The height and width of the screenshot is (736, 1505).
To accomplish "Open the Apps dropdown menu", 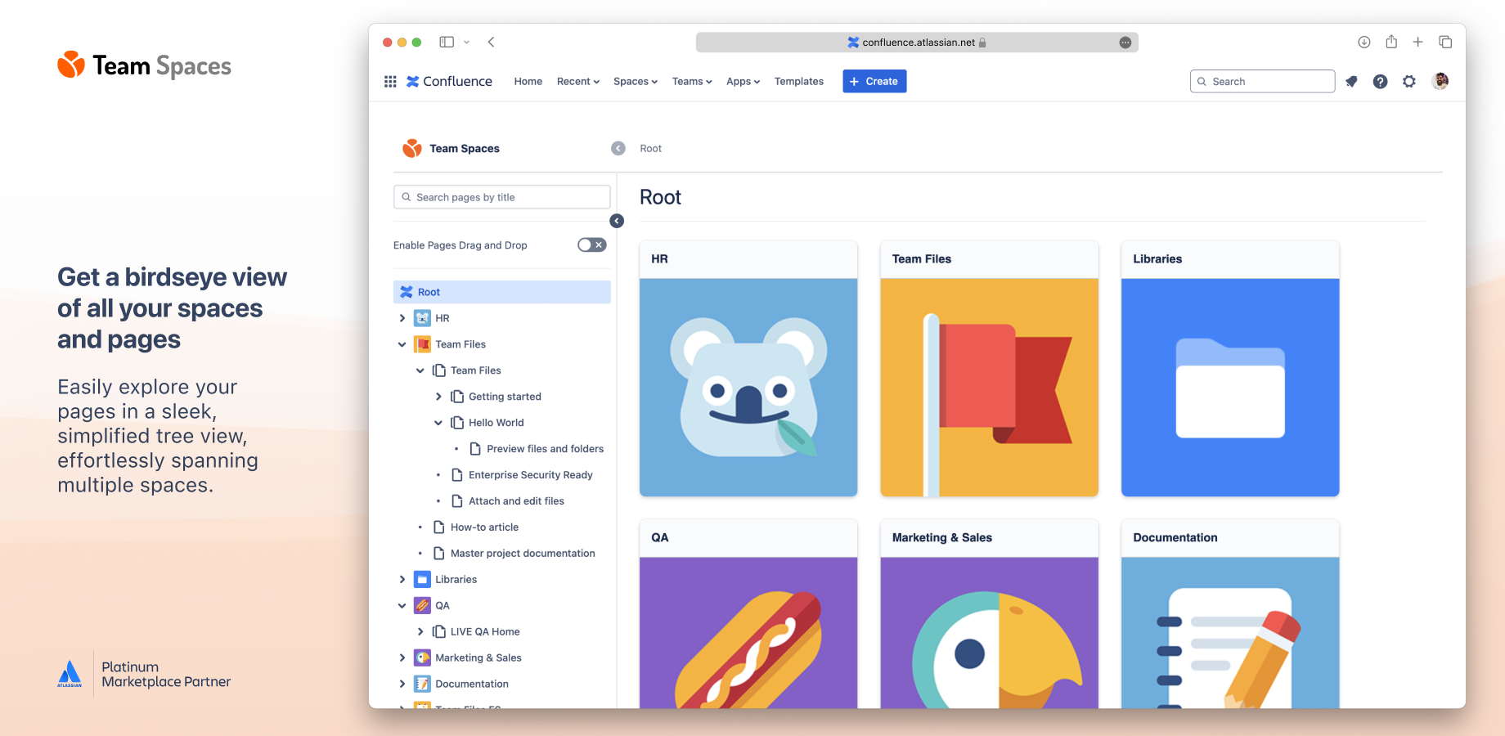I will pyautogui.click(x=744, y=81).
